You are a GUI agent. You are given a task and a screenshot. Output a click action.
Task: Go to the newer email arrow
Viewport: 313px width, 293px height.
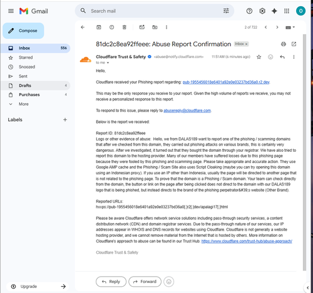coord(265,27)
